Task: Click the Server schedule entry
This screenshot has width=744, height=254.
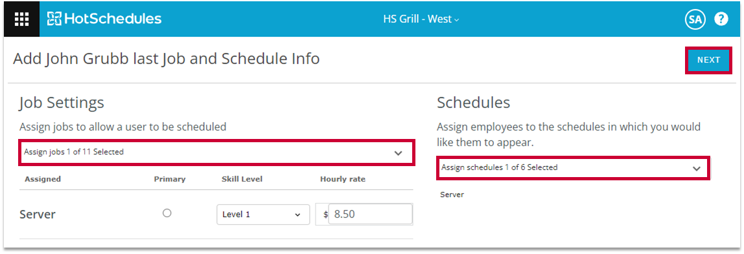Action: coord(452,195)
